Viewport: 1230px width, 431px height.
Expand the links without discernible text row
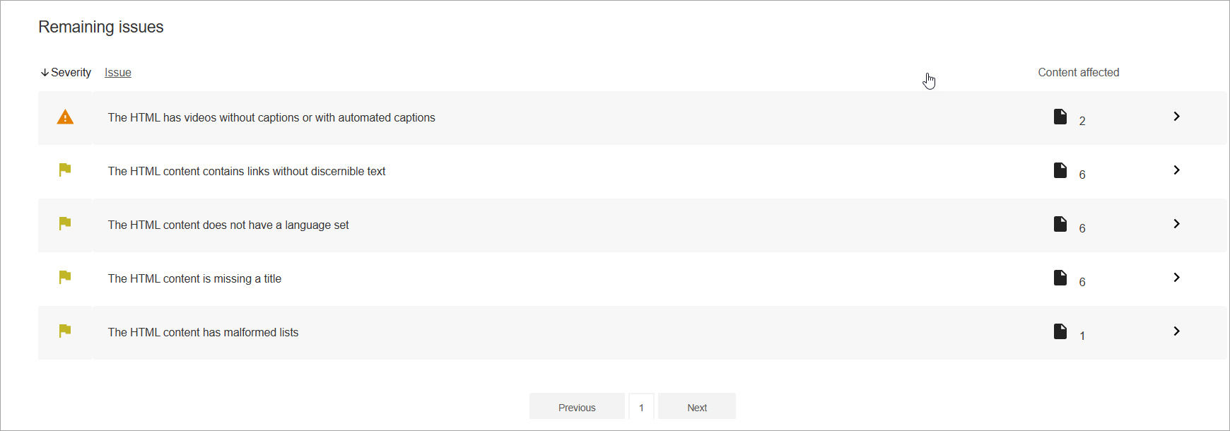(1176, 170)
